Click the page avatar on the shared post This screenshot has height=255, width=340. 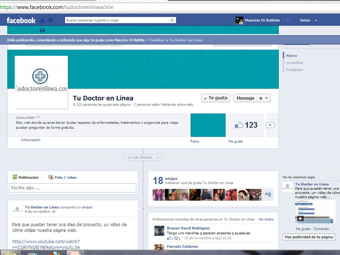tap(17, 209)
